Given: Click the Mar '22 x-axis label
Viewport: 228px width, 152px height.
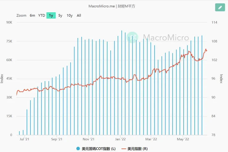Looking at the screenshot, I should (151, 139).
